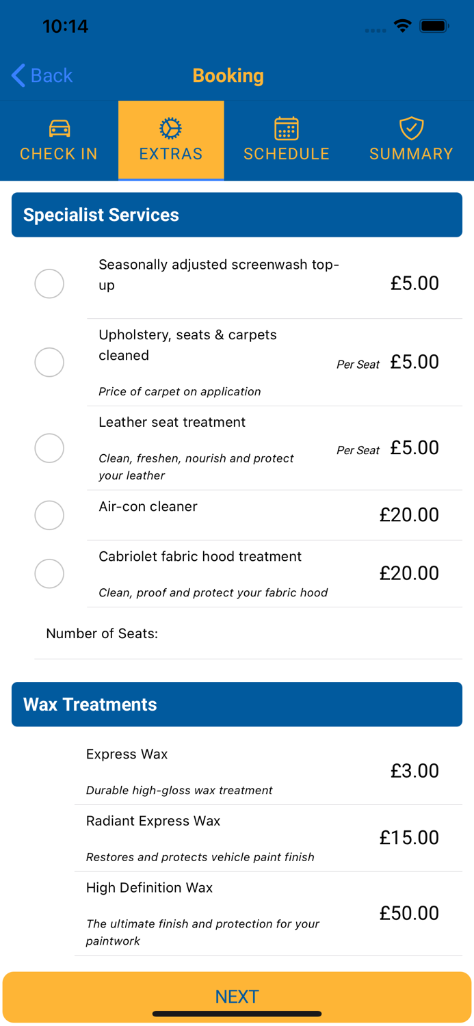Click the shield icon above Summary
This screenshot has width=474, height=1026.
411,127
